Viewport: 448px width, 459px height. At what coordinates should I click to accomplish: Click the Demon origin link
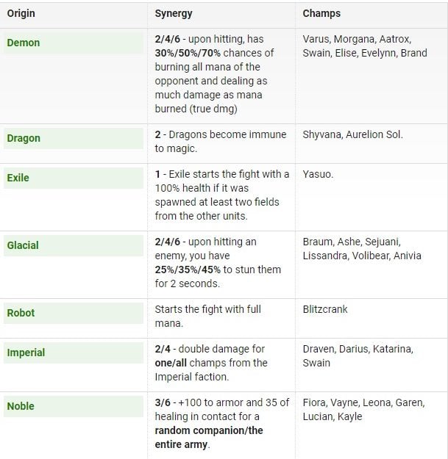[x=24, y=43]
